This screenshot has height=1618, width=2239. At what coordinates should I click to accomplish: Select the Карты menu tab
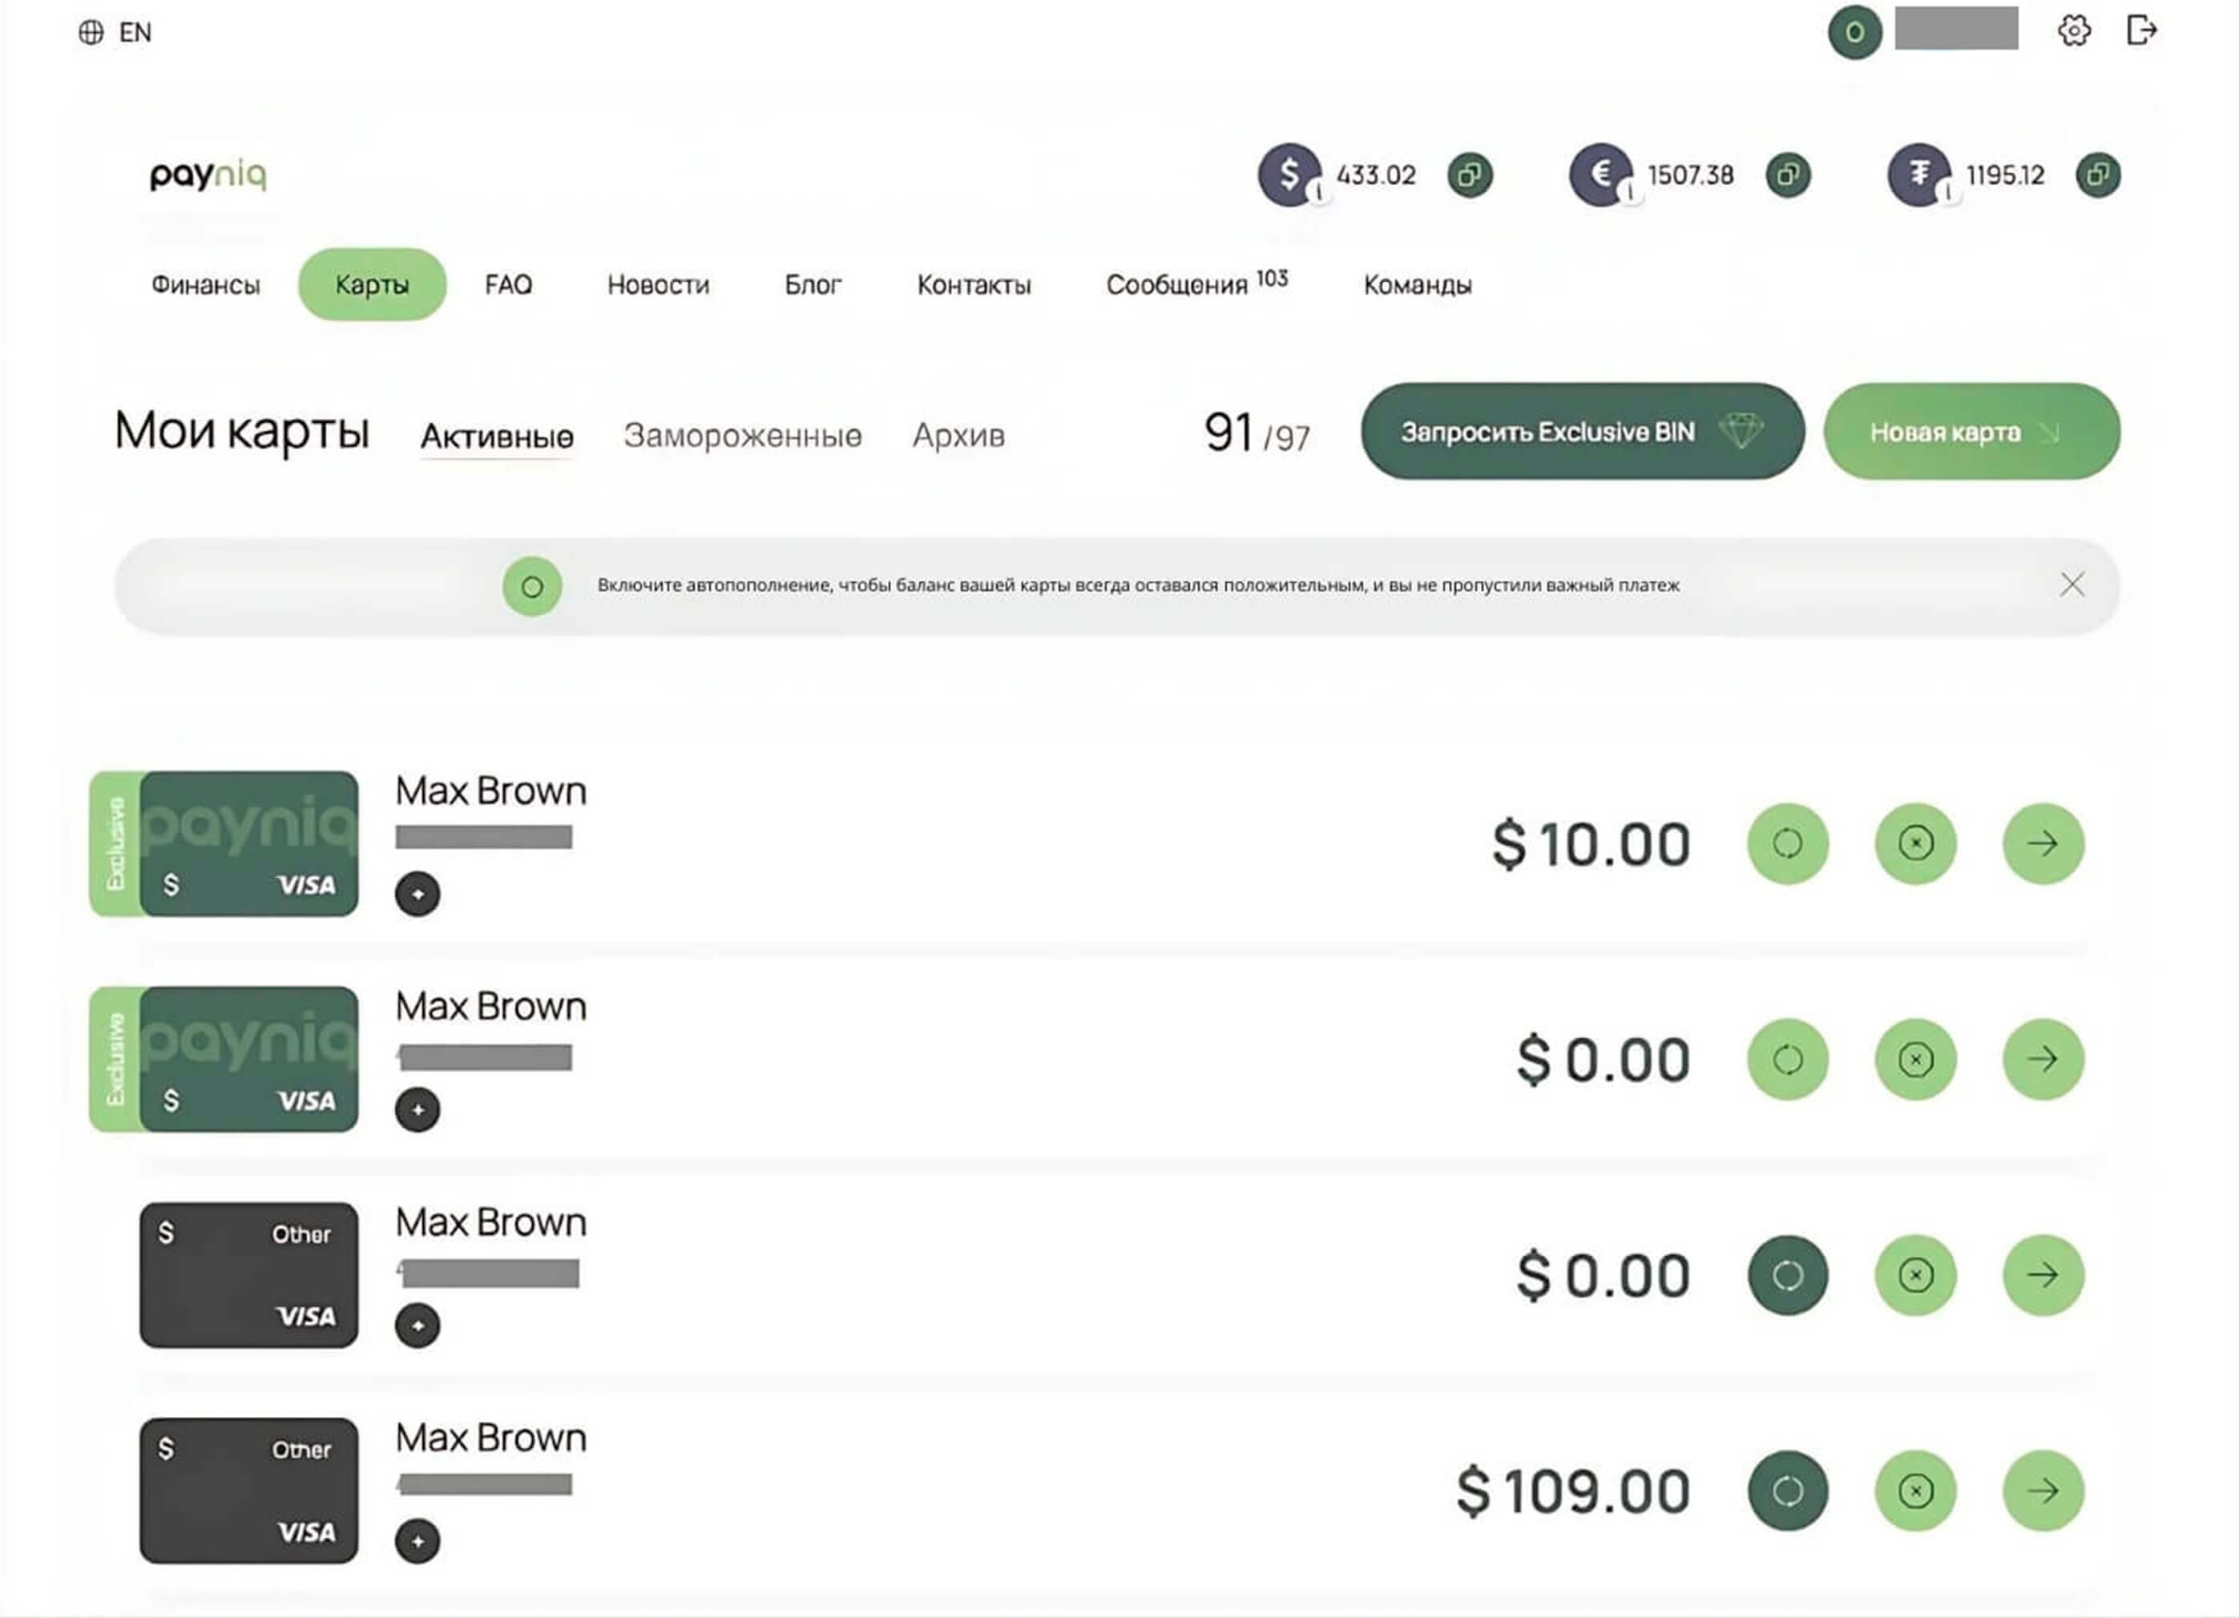point(372,284)
